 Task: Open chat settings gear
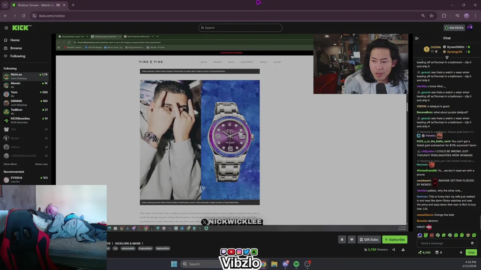461,252
